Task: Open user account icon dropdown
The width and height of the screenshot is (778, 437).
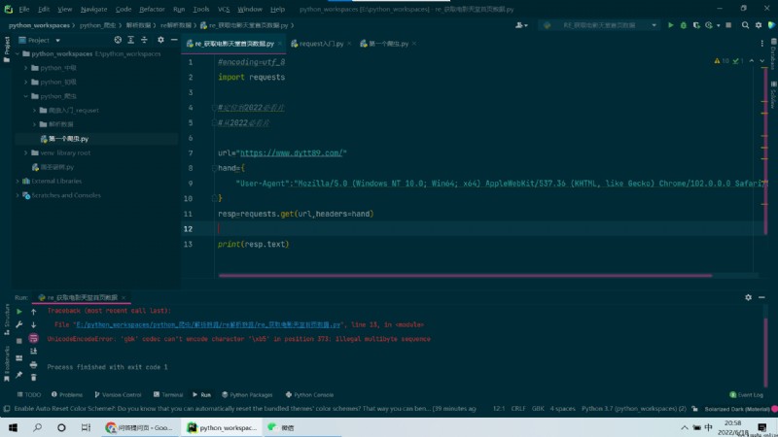Action: (x=521, y=25)
